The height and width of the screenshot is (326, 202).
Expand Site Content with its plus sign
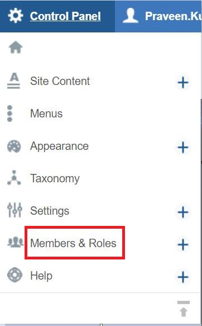pyautogui.click(x=183, y=83)
